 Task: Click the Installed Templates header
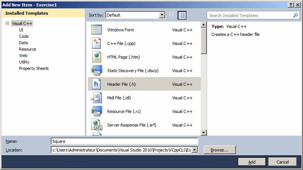tap(27, 13)
